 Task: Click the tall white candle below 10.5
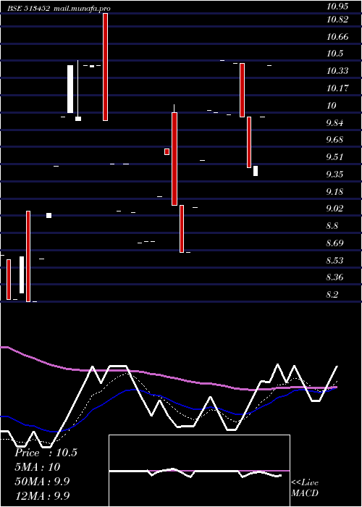point(70,89)
